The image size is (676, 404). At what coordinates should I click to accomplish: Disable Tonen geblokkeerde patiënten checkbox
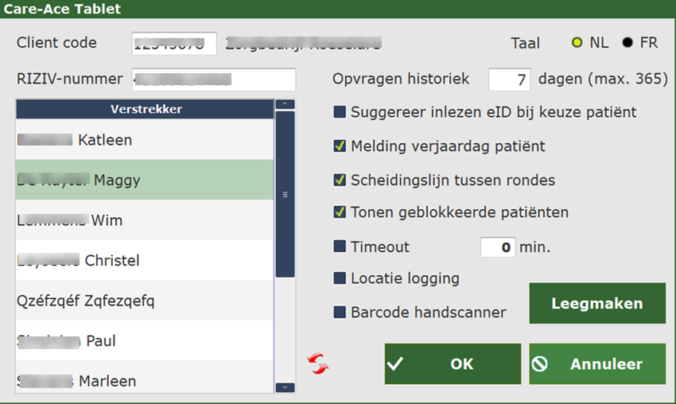(x=340, y=213)
